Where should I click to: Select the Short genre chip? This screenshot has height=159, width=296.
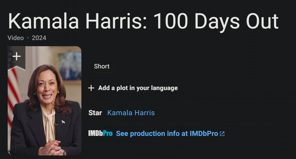[x=102, y=66]
